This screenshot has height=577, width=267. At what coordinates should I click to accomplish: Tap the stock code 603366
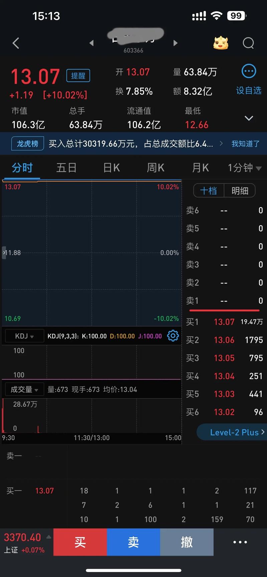pyautogui.click(x=133, y=50)
